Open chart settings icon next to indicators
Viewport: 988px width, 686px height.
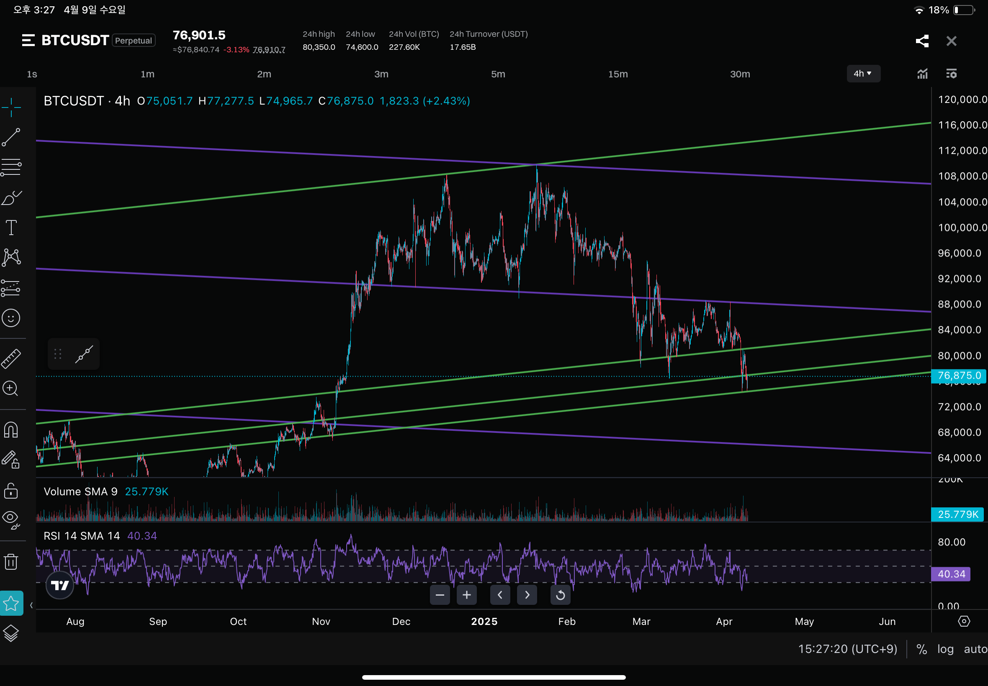pos(952,74)
